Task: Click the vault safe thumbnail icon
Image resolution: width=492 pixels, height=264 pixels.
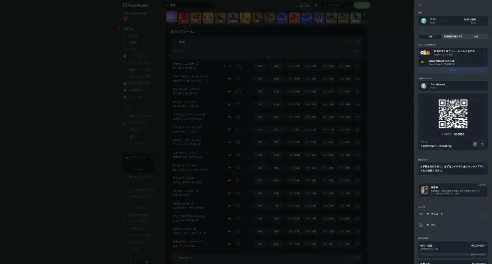Action: point(425,190)
